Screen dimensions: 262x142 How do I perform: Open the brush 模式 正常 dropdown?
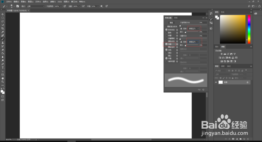coord(35,6)
